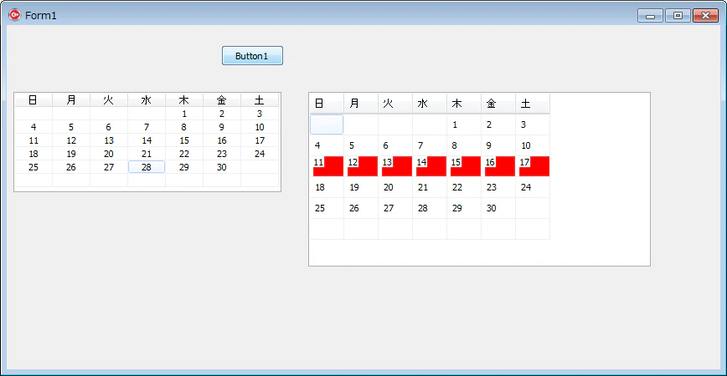Screen dimensions: 727x376
Task: Click the Button1 button
Action: [x=252, y=55]
